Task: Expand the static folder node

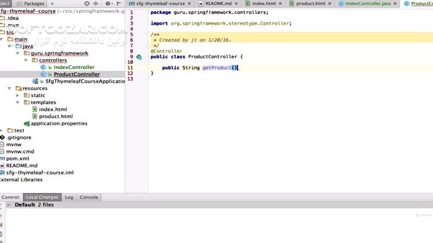Action: 18,96
